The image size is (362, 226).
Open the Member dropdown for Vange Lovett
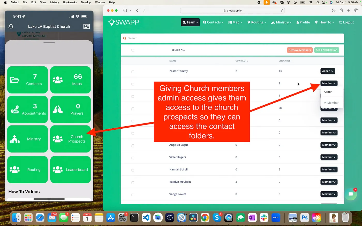329,194
